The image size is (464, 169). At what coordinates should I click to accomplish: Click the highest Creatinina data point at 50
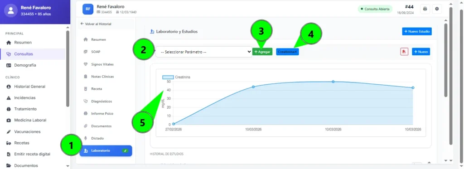point(333,82)
